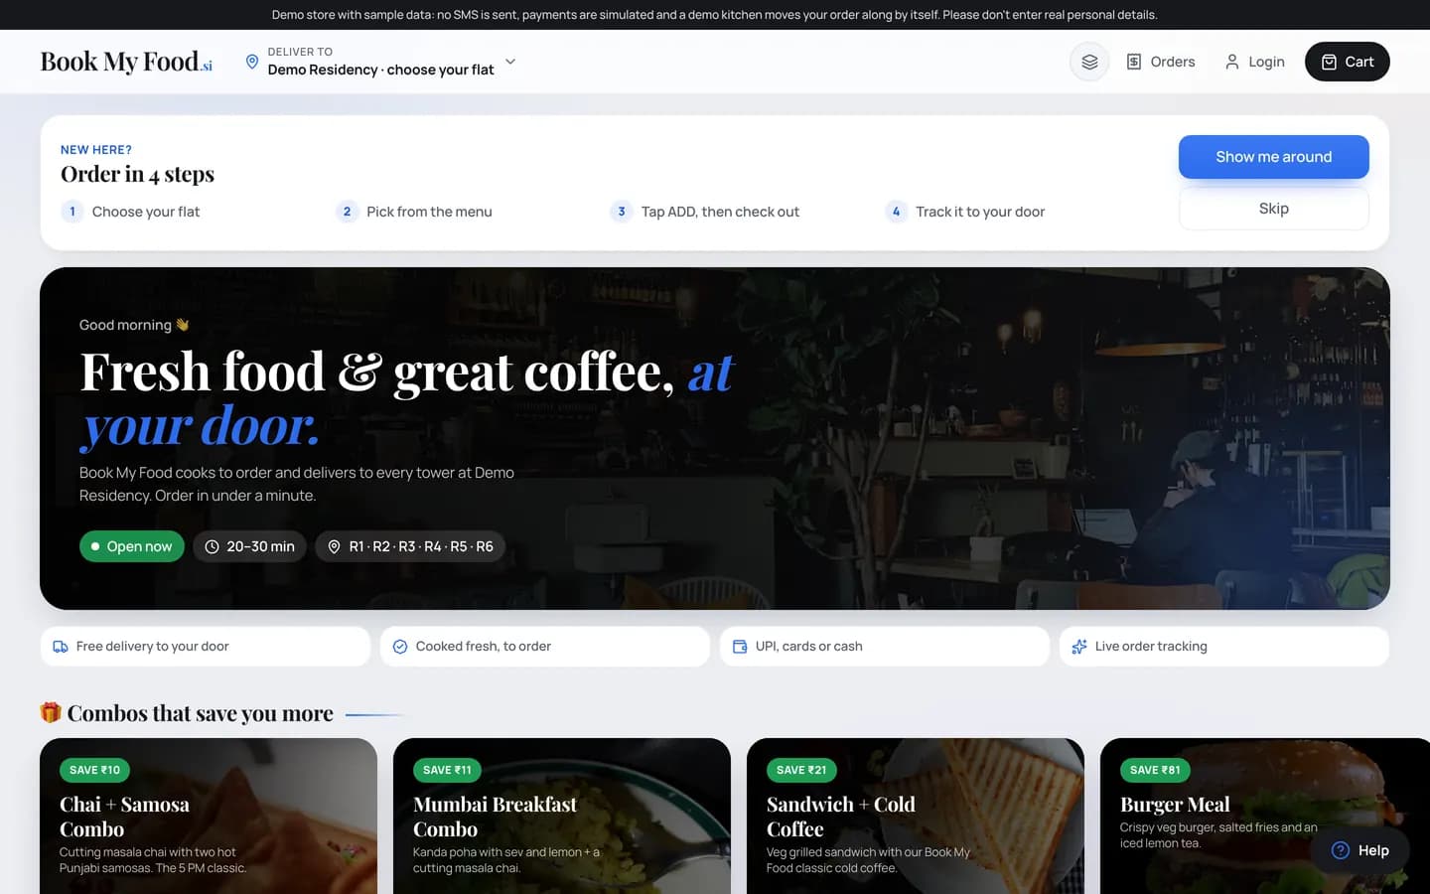Click the NEW HERE? label
This screenshot has width=1430, height=894.
(x=96, y=150)
